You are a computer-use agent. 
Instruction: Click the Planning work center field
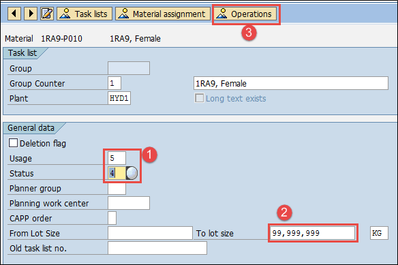tap(129, 203)
